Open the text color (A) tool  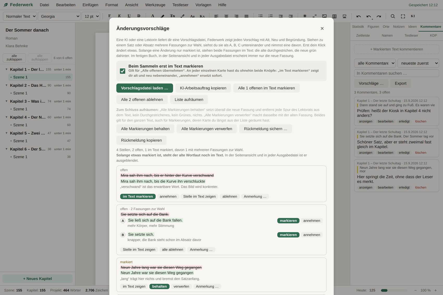(153, 16)
